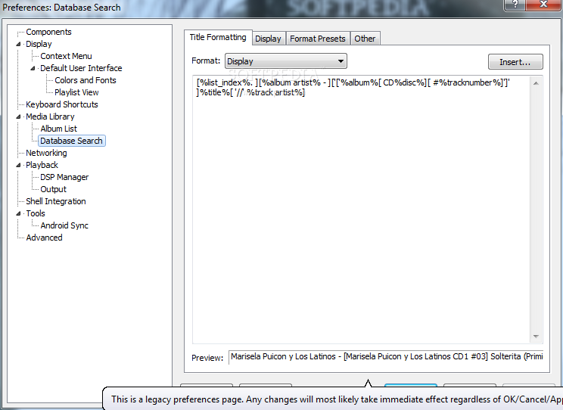
Task: Click the help question mark button
Action: click(515, 5)
